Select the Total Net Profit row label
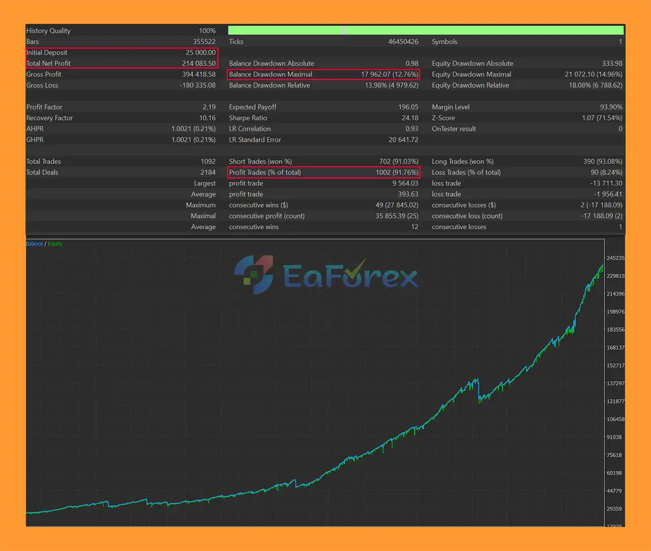 48,64
